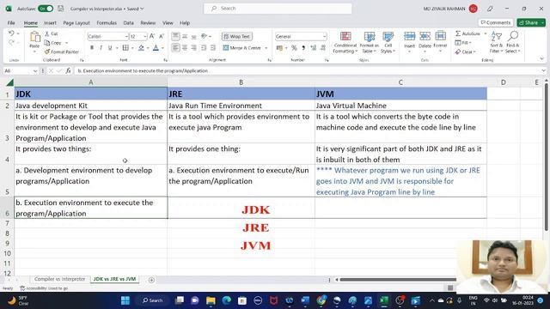The height and width of the screenshot is (309, 550).
Task: Toggle the AutoSave switch
Action: pyautogui.click(x=46, y=9)
